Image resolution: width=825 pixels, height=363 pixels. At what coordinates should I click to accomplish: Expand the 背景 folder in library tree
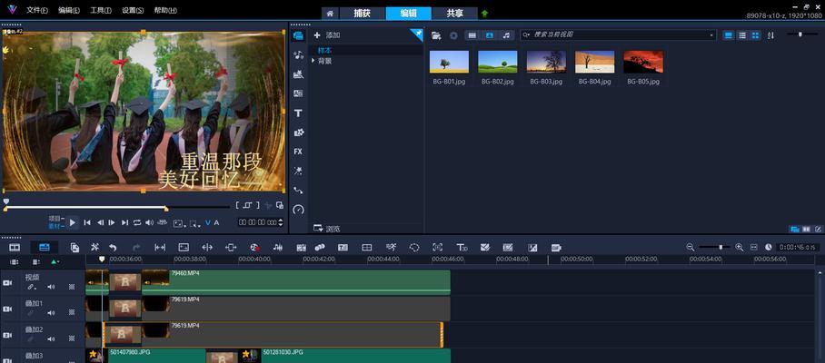pos(313,61)
